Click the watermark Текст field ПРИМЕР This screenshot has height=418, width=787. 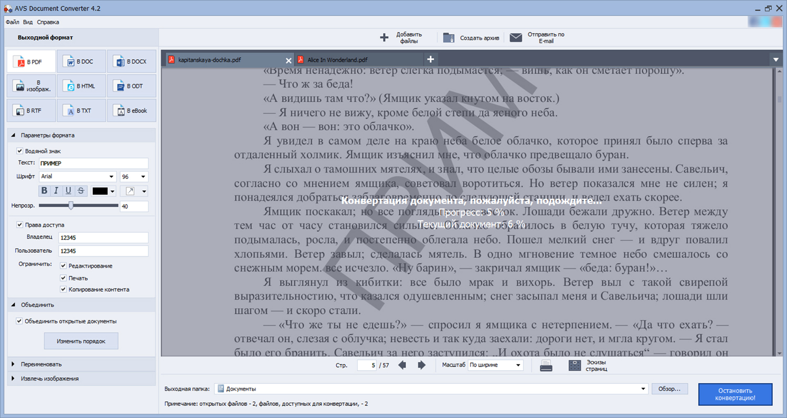coord(93,163)
